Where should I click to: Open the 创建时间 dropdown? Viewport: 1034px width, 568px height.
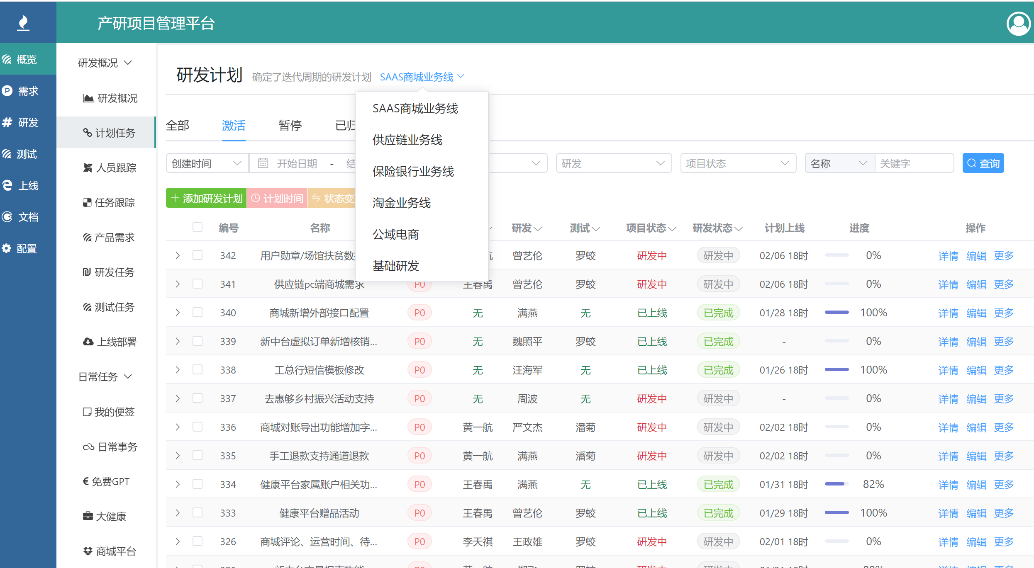click(x=207, y=163)
